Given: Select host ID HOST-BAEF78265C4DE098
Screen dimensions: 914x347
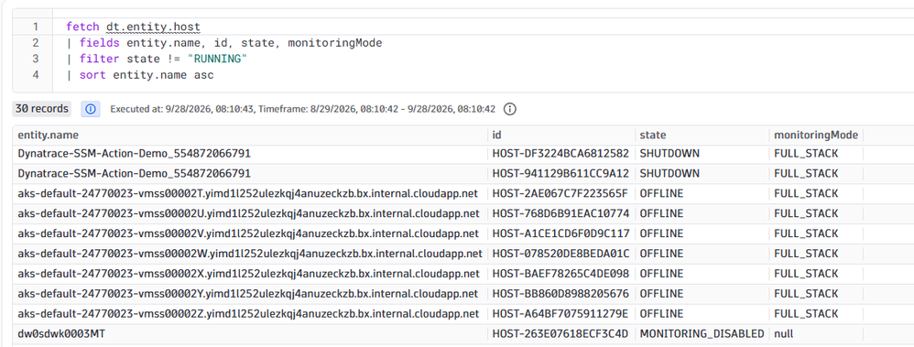Looking at the screenshot, I should 560,274.
